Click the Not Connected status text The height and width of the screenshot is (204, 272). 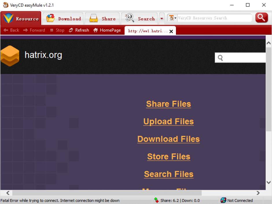(240, 201)
